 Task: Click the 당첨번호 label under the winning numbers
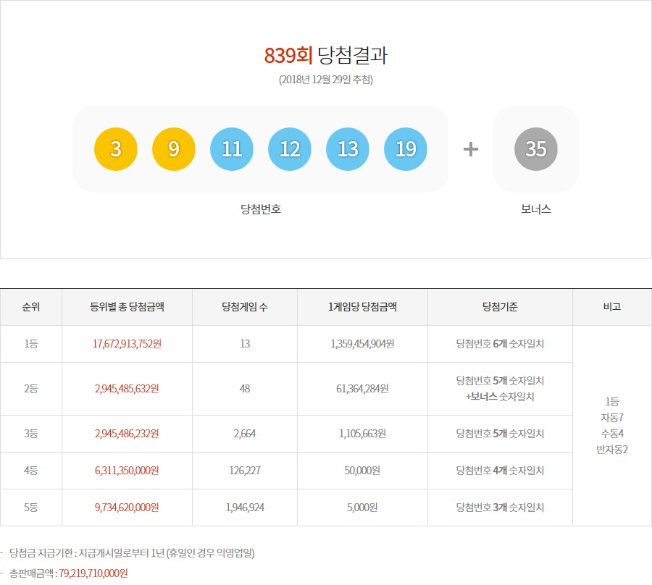(261, 205)
